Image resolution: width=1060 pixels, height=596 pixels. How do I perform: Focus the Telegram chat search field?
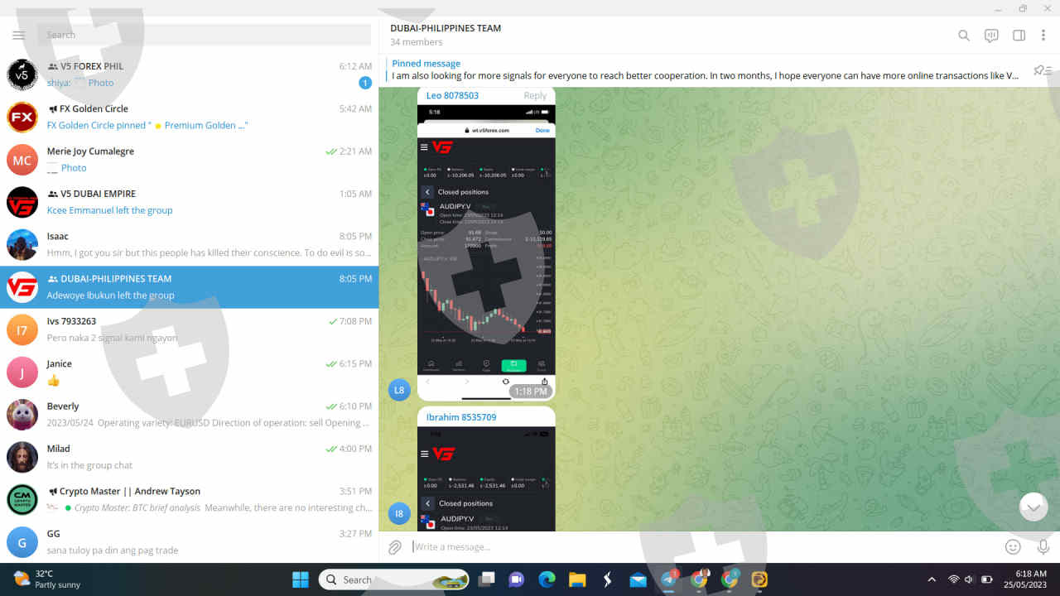click(204, 35)
